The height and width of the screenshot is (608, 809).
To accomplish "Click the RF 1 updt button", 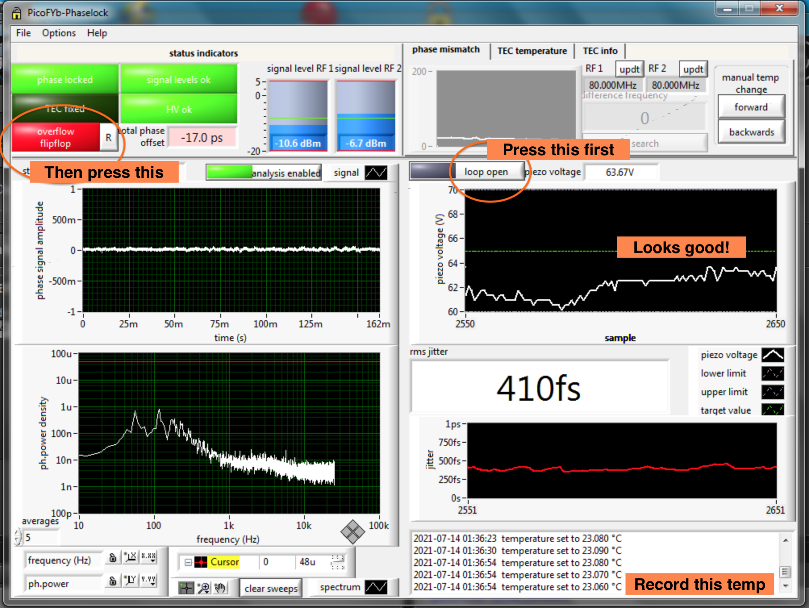I will click(629, 69).
